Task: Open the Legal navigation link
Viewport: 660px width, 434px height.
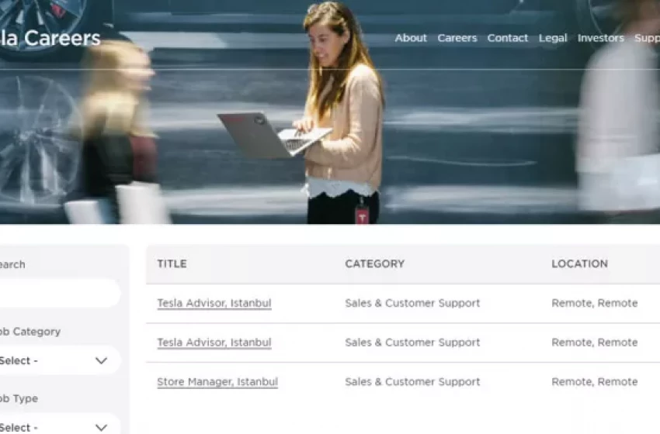Action: (x=553, y=38)
